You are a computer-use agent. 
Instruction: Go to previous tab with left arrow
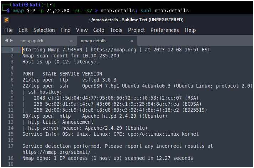[6, 41]
